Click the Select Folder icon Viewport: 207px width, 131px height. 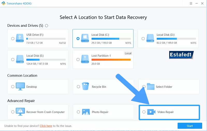151,86
